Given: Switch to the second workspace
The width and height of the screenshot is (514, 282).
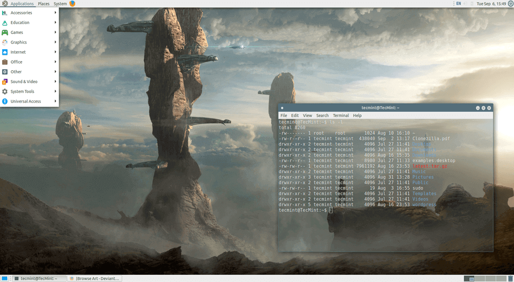Looking at the screenshot, I should coord(480,279).
